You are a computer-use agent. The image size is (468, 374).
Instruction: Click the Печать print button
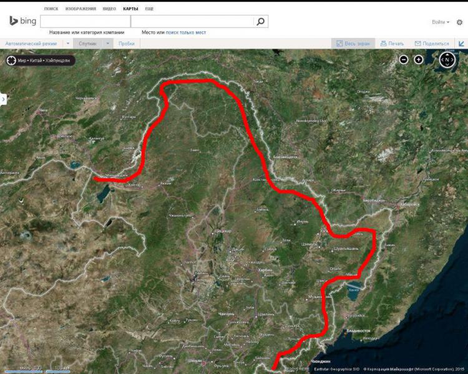pyautogui.click(x=392, y=44)
